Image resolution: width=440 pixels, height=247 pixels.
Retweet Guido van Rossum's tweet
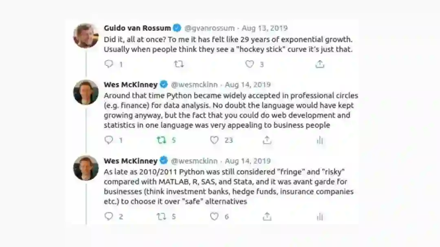tap(179, 64)
